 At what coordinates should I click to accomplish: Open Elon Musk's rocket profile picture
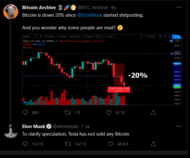click(10, 131)
